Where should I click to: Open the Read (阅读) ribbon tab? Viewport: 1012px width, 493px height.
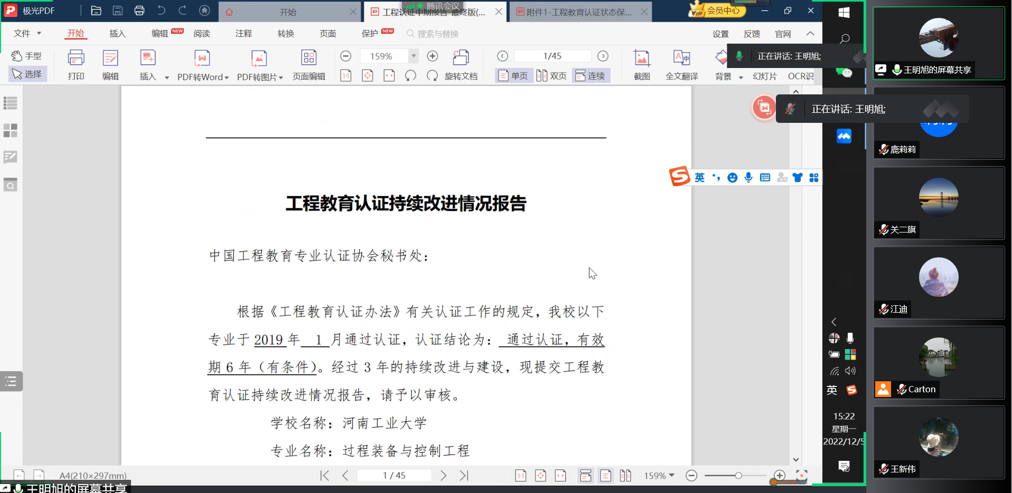[202, 34]
